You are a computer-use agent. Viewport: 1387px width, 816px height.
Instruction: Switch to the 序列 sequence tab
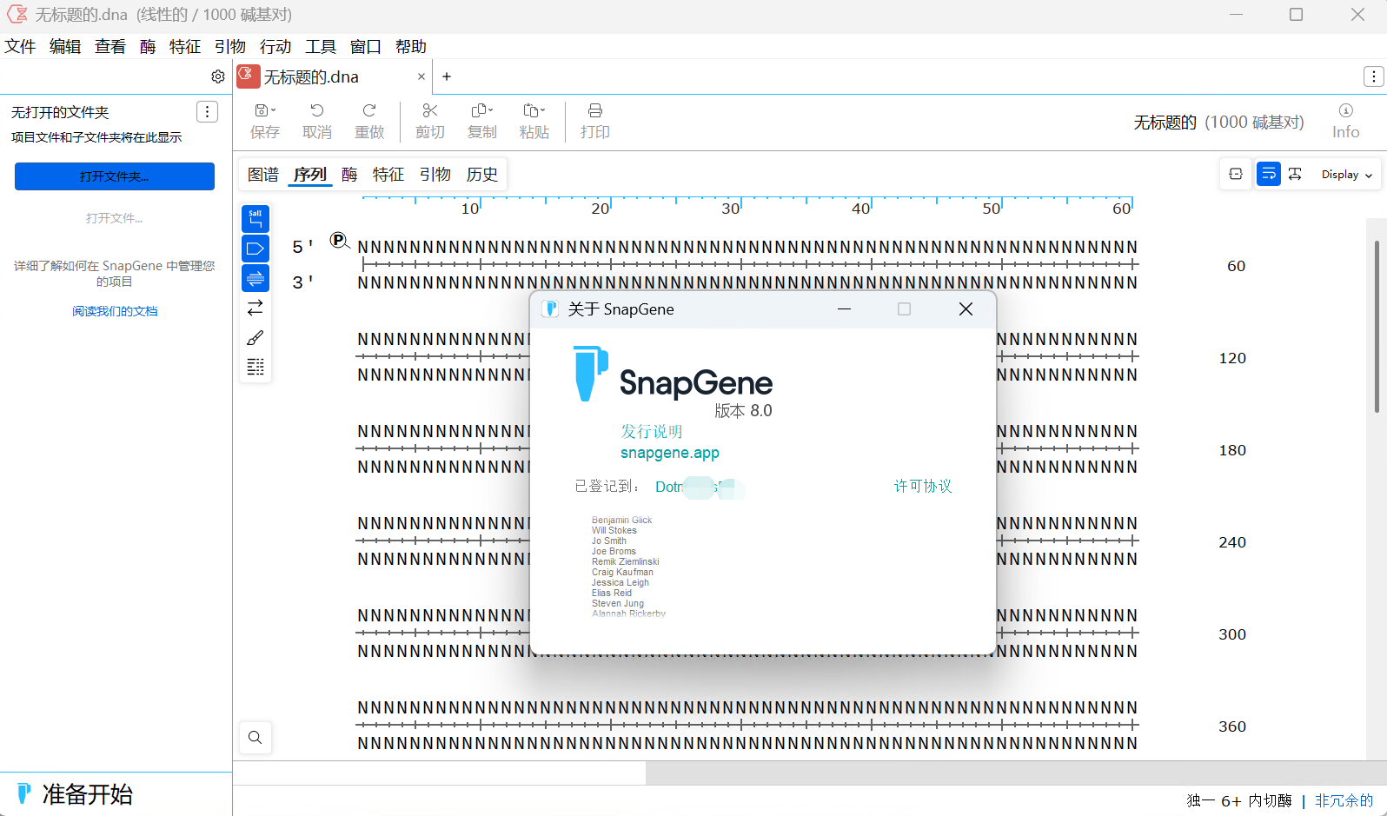pyautogui.click(x=309, y=175)
